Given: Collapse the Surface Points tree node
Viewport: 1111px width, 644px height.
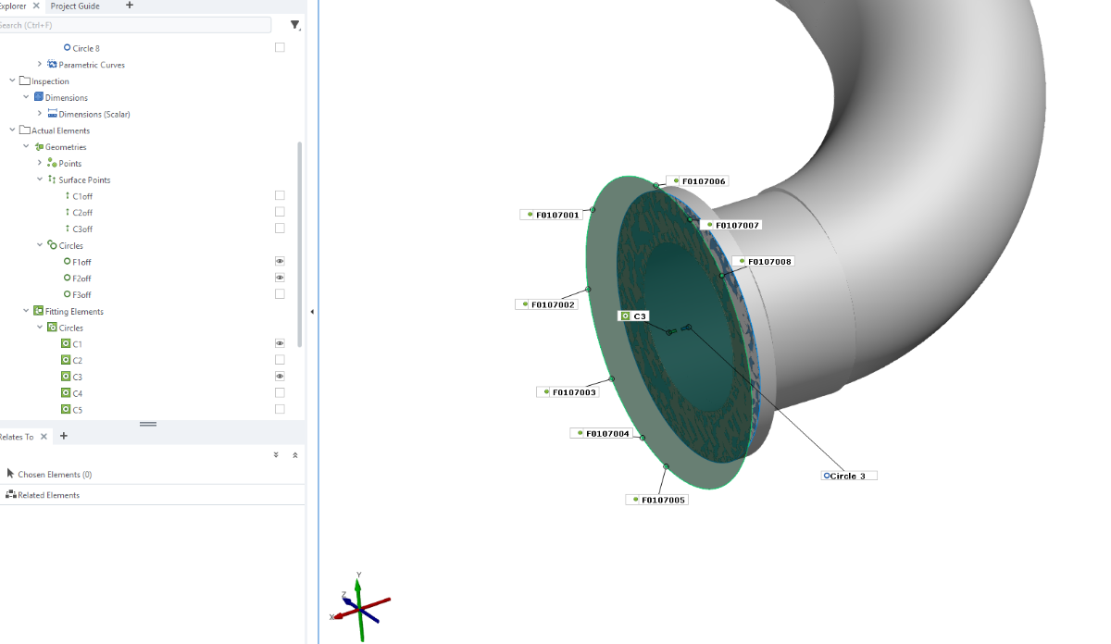Looking at the screenshot, I should (x=40, y=180).
